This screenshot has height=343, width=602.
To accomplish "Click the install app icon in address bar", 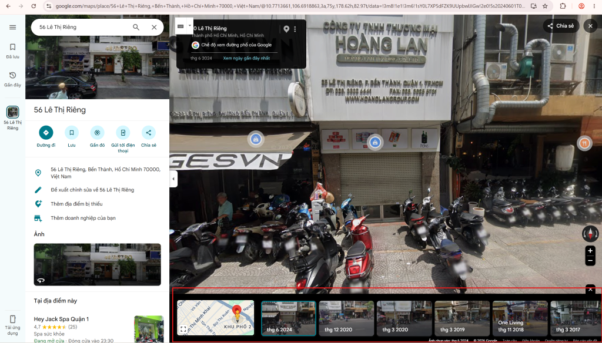I will tap(534, 6).
